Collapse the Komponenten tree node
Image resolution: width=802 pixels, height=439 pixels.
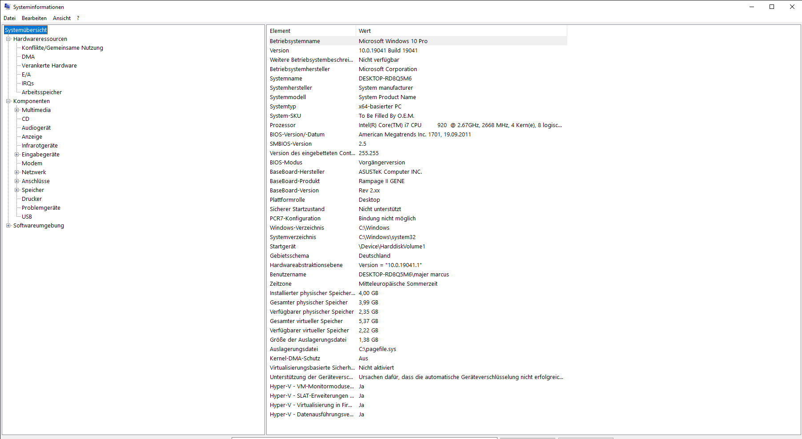pyautogui.click(x=8, y=101)
